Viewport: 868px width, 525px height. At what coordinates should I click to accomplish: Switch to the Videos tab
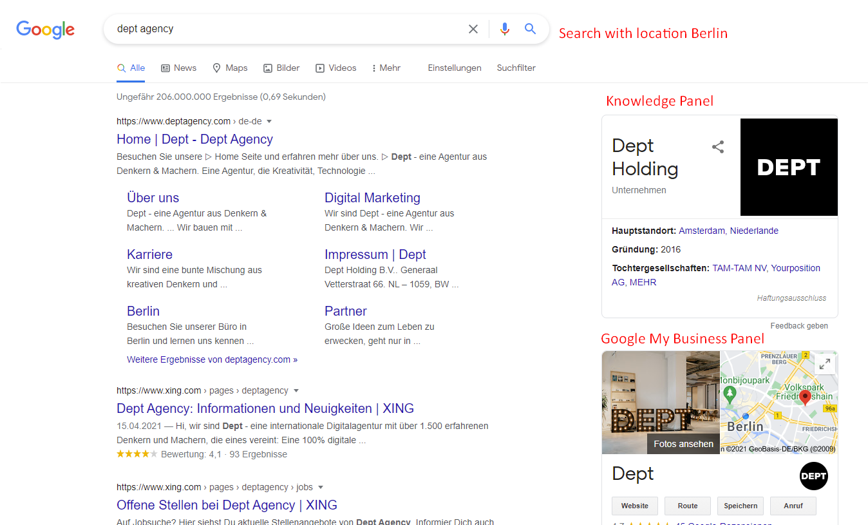[335, 68]
